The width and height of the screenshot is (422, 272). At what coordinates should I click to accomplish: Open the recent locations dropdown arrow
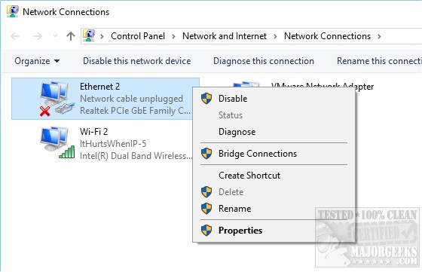55,35
